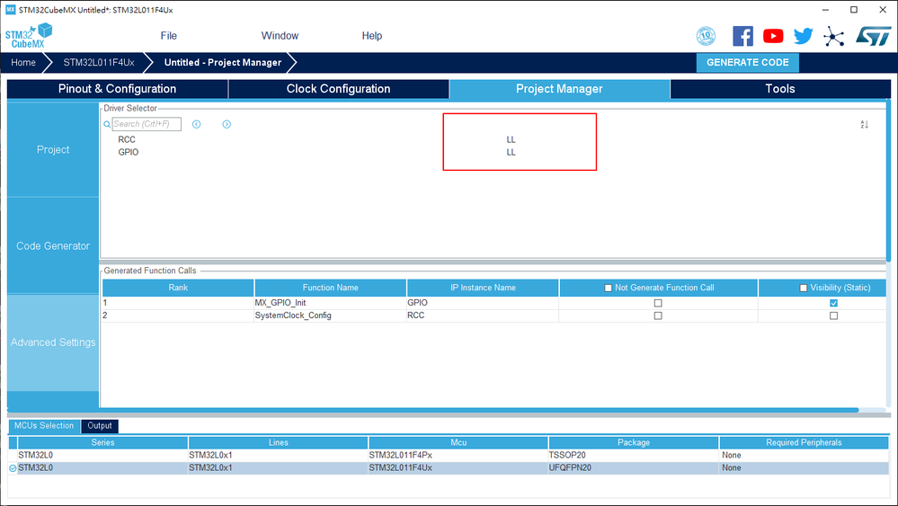Click the ST community network icon
Image resolution: width=898 pixels, height=506 pixels.
coord(834,37)
